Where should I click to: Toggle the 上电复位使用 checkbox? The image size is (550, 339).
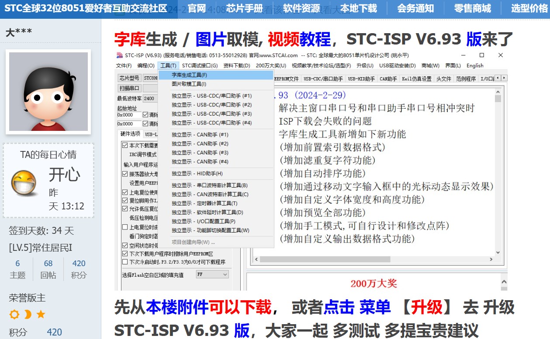coord(125,192)
